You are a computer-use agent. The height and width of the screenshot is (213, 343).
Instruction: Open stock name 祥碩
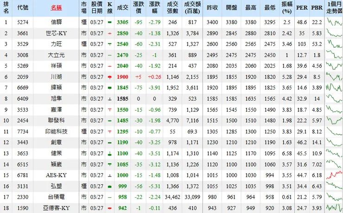pos(56,66)
